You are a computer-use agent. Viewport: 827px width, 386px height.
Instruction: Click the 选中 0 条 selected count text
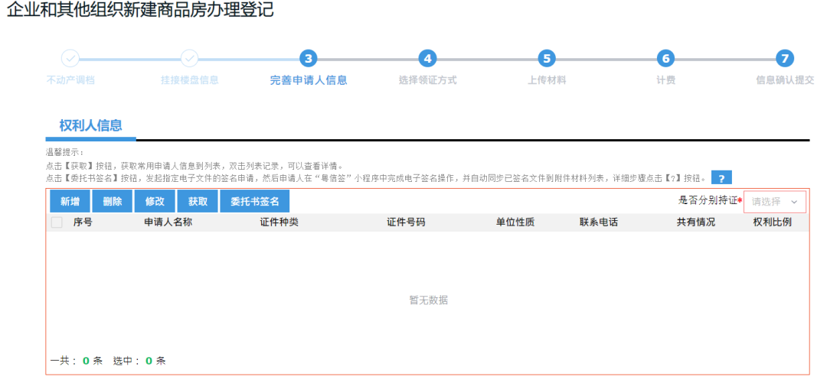pyautogui.click(x=140, y=361)
